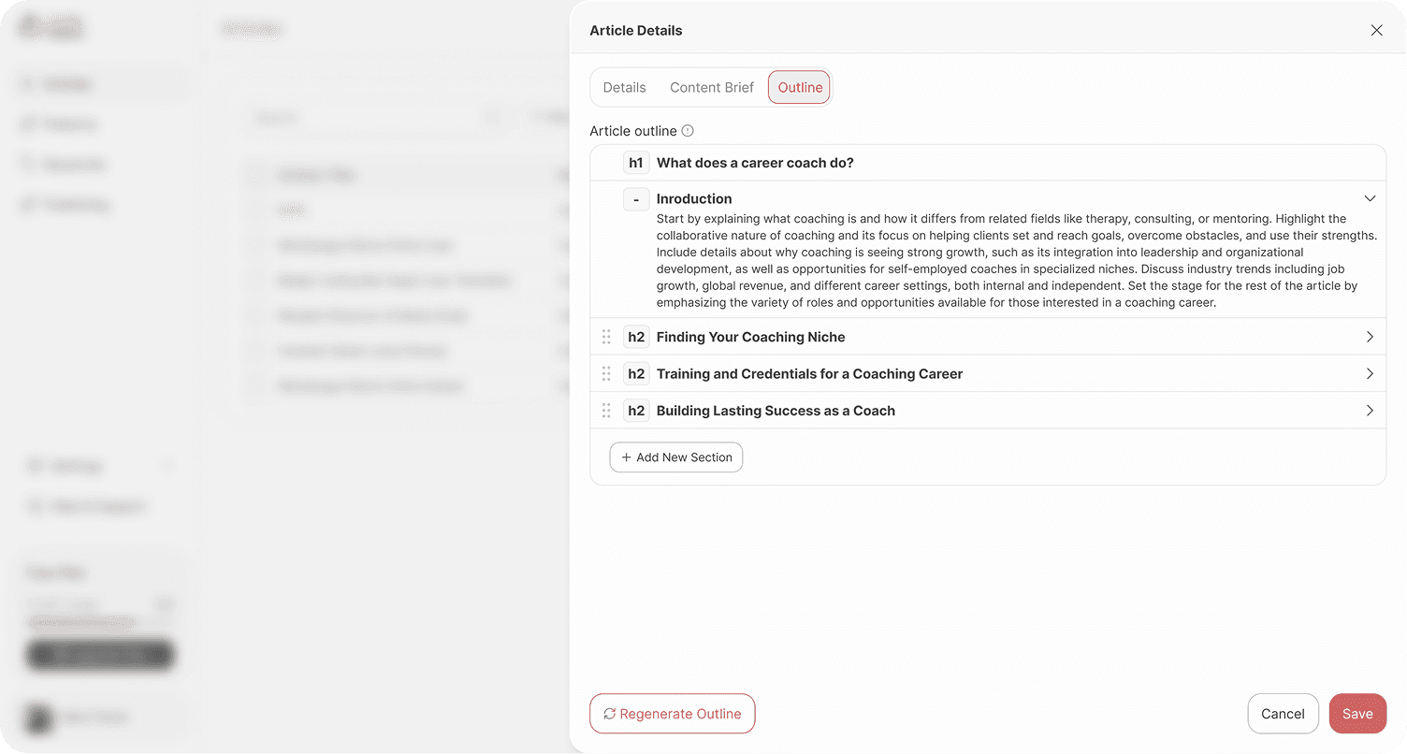Viewport: 1407px width, 754px height.
Task: Click drag handle of Building Lasting Success section
Action: click(606, 411)
